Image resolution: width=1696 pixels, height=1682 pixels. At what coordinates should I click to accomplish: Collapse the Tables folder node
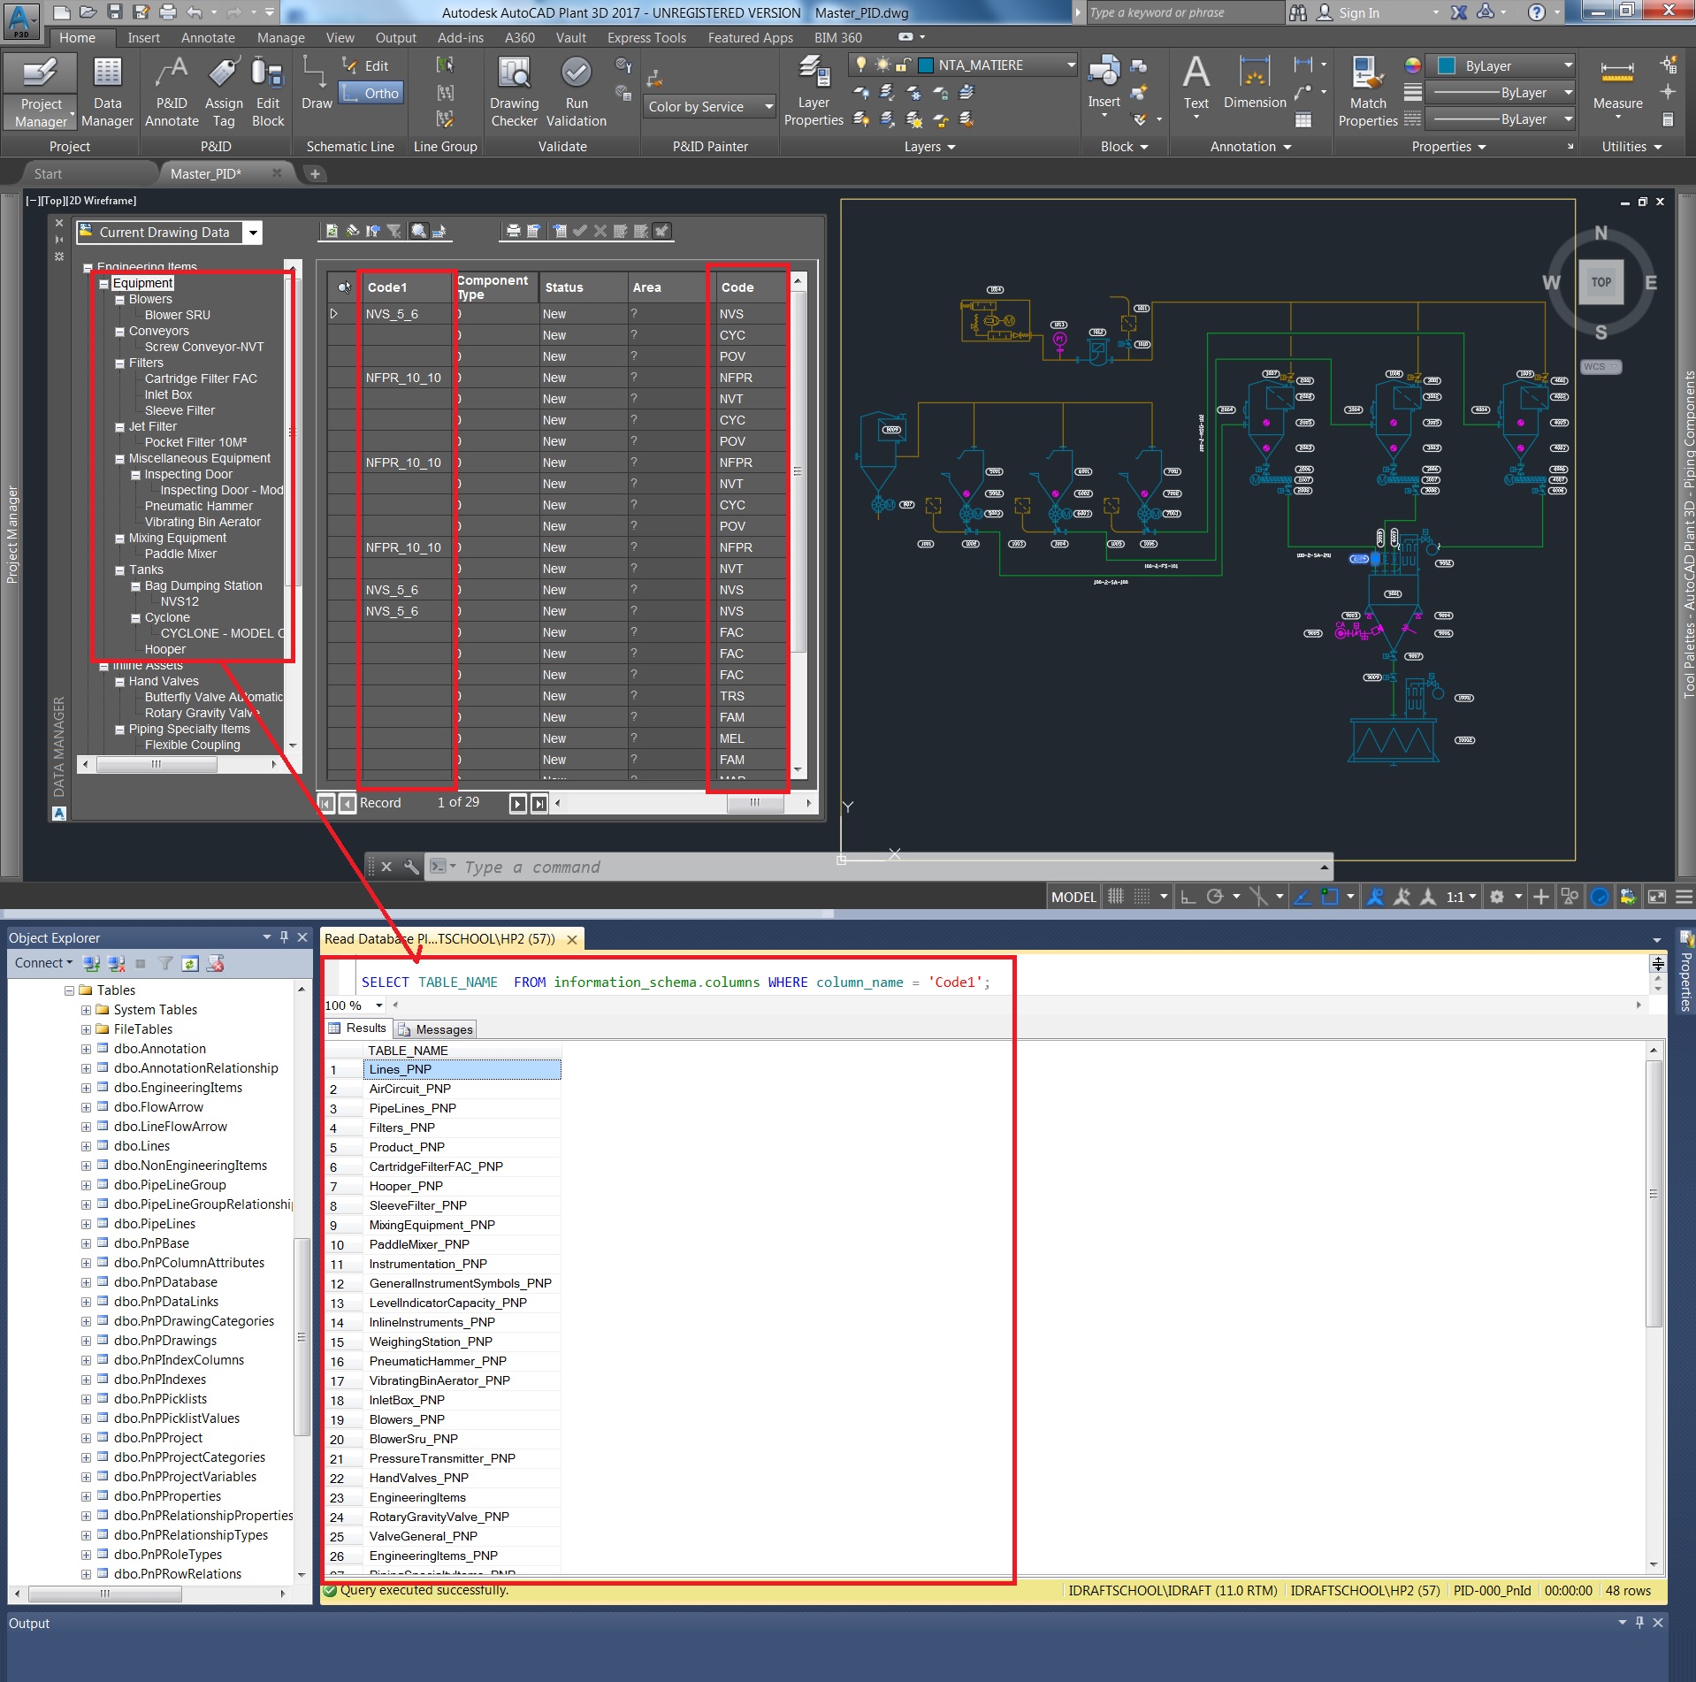(x=69, y=990)
